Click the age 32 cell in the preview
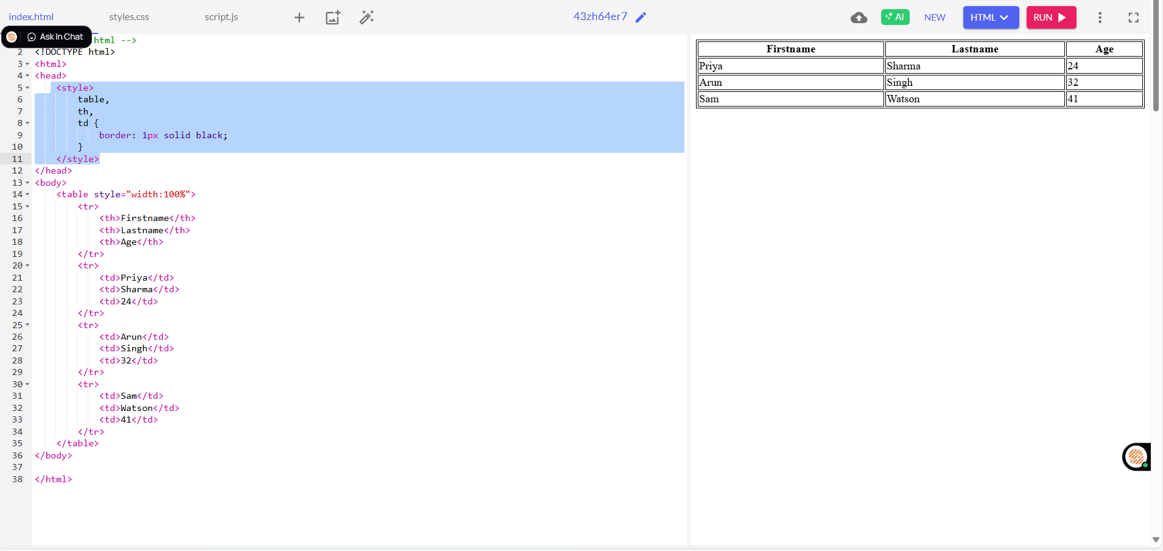The height and width of the screenshot is (551, 1163). [1104, 82]
